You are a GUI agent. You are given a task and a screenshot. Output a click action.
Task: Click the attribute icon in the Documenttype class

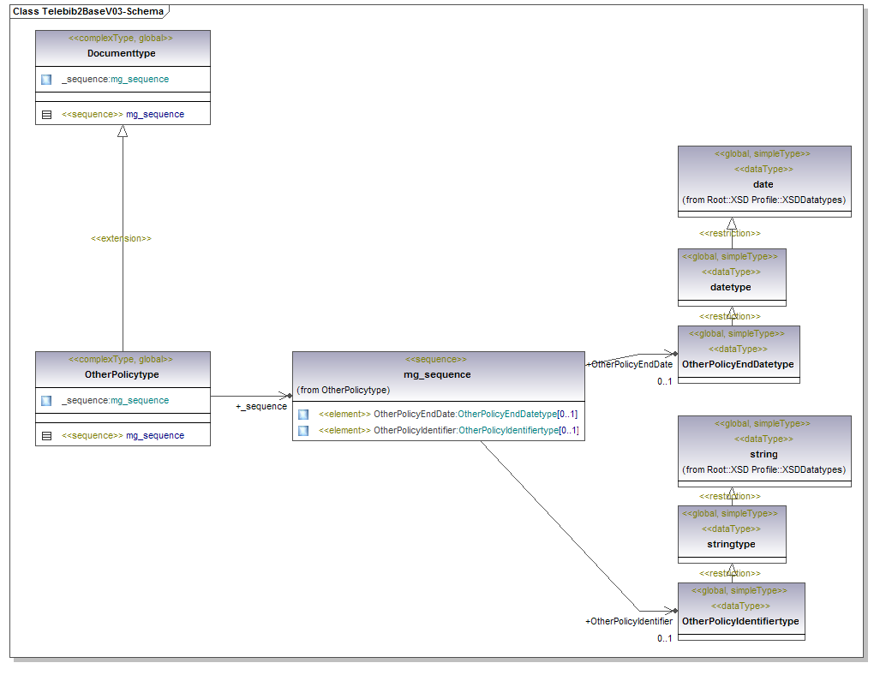tap(46, 80)
